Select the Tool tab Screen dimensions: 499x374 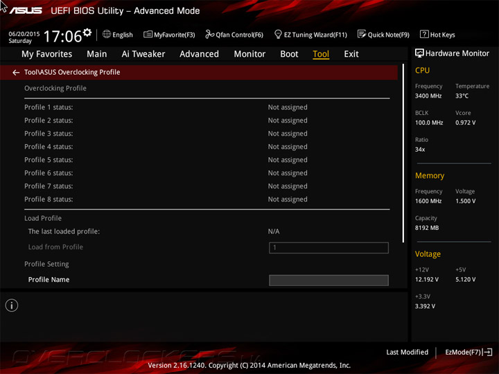321,54
